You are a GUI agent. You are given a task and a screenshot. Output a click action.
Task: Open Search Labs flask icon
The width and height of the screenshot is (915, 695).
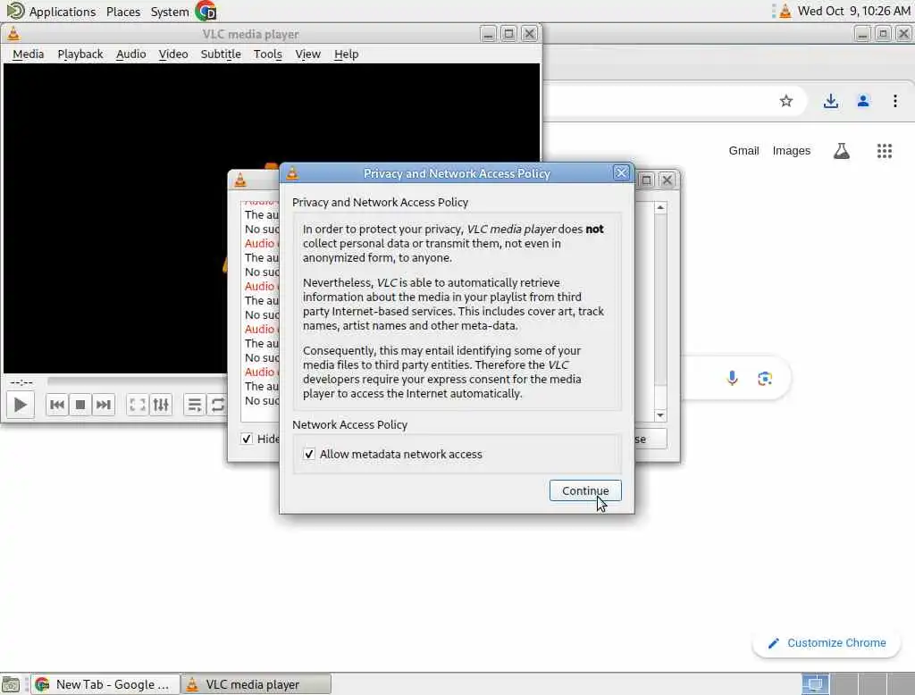coord(841,151)
